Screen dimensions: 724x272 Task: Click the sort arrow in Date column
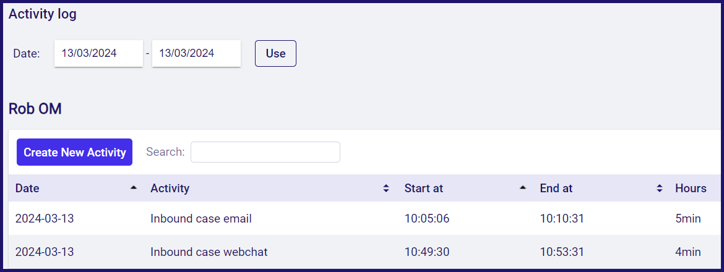(x=134, y=189)
